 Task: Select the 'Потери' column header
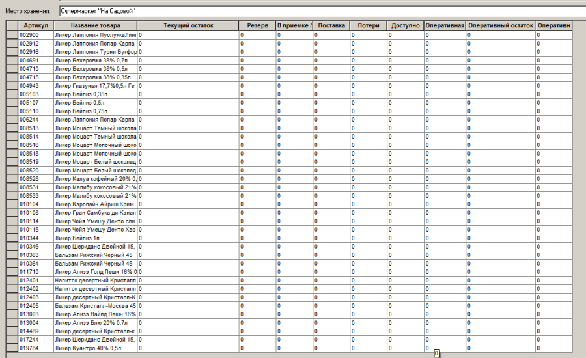coord(369,25)
